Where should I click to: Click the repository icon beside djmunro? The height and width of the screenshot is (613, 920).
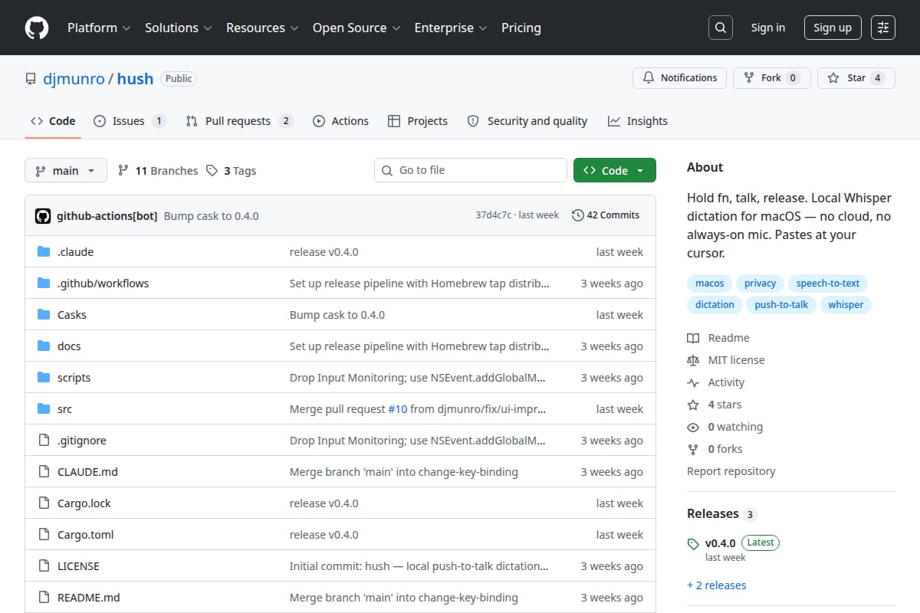31,79
